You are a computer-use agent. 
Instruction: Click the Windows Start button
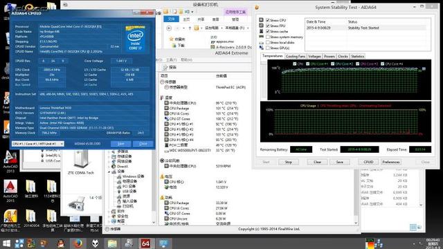[x=6, y=243]
